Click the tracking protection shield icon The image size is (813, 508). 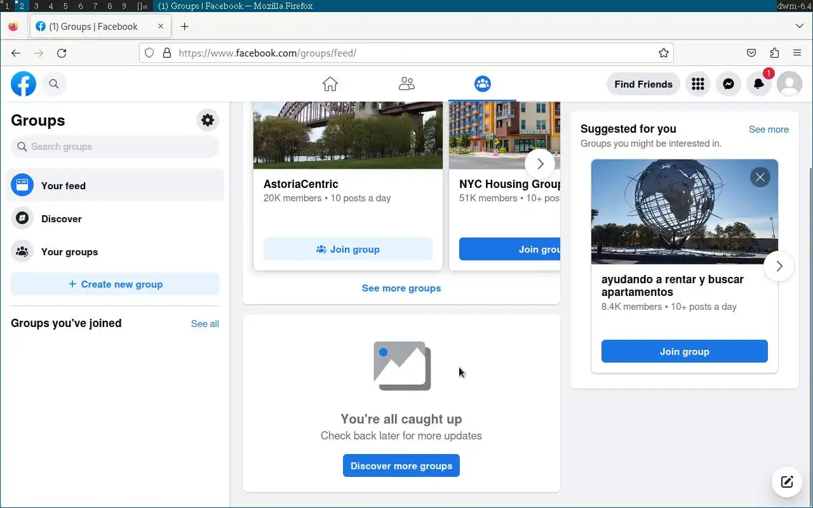[x=149, y=53]
